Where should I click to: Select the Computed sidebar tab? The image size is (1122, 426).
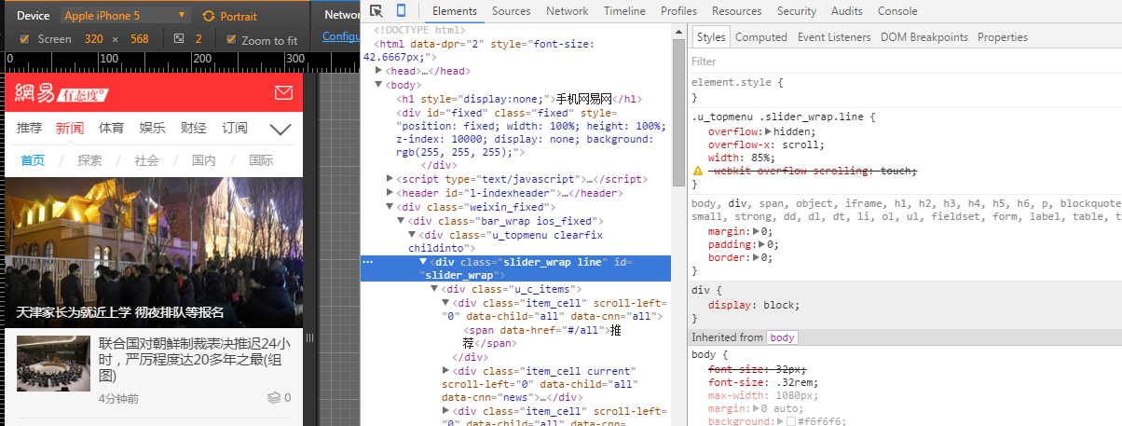761,37
